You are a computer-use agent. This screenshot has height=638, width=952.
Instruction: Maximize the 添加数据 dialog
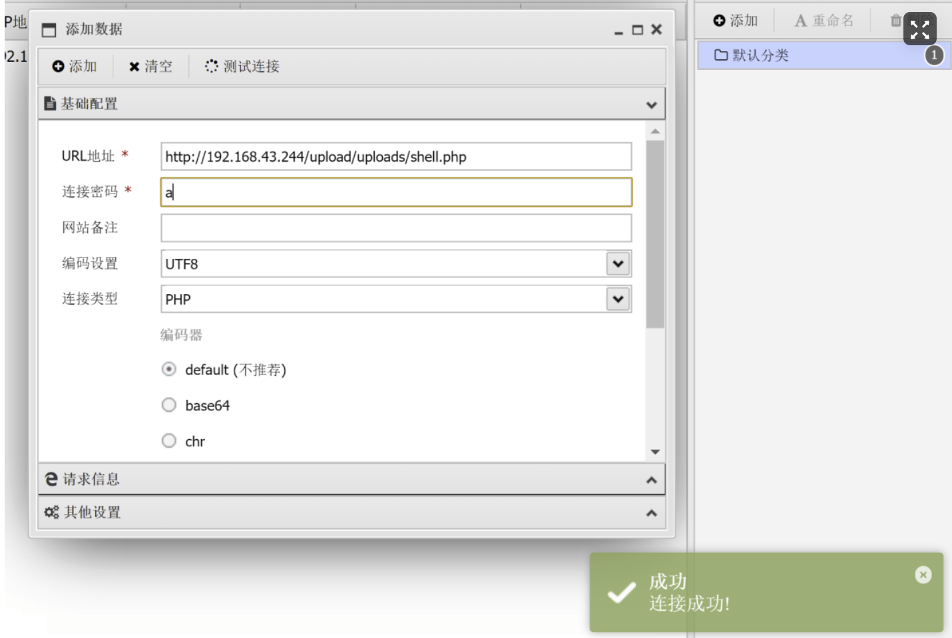637,30
